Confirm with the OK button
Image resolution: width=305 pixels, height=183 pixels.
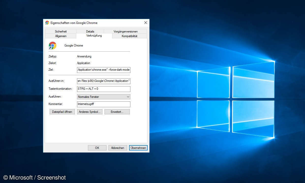pyautogui.click(x=97, y=148)
